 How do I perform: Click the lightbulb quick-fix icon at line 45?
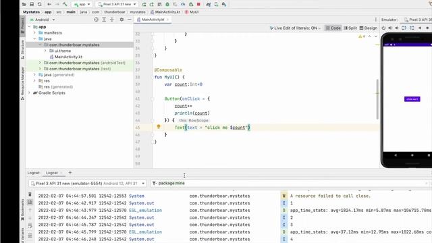tap(159, 127)
